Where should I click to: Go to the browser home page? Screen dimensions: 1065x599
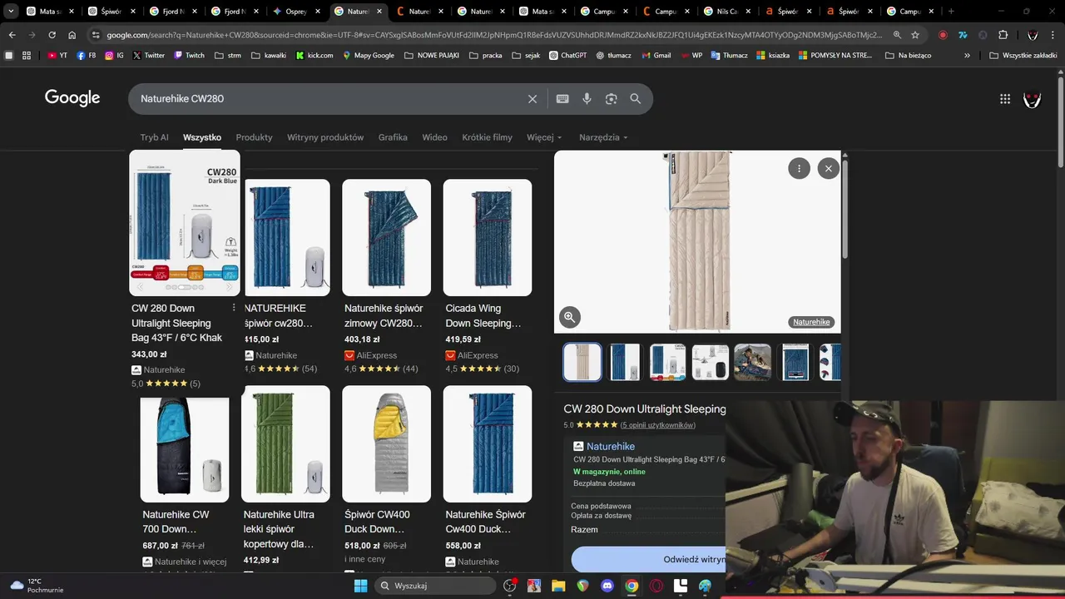pyautogui.click(x=72, y=35)
